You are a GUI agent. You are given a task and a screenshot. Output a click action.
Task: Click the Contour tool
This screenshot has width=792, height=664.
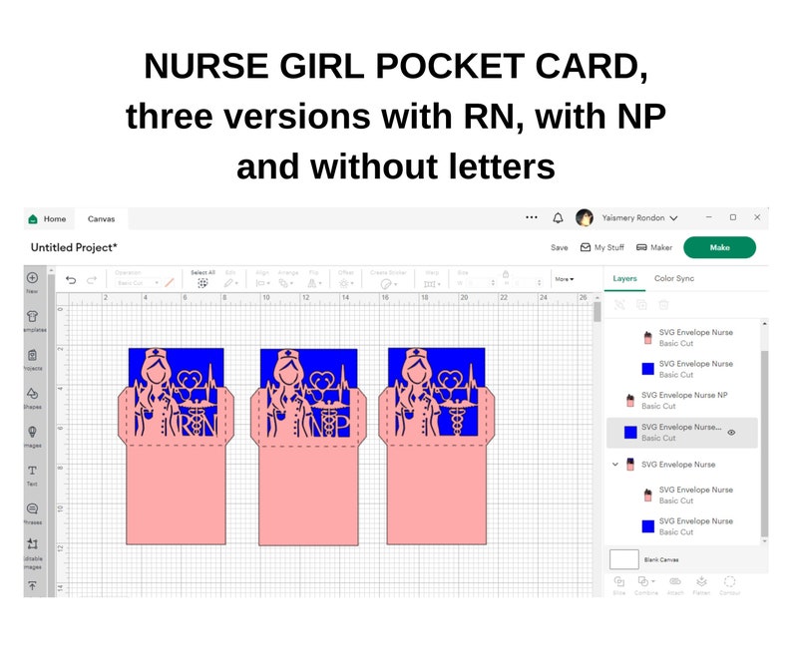point(730,585)
